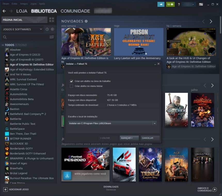This screenshot has width=222, height=196.
Task: Click Adicionar Jogo label
Action: (19, 190)
